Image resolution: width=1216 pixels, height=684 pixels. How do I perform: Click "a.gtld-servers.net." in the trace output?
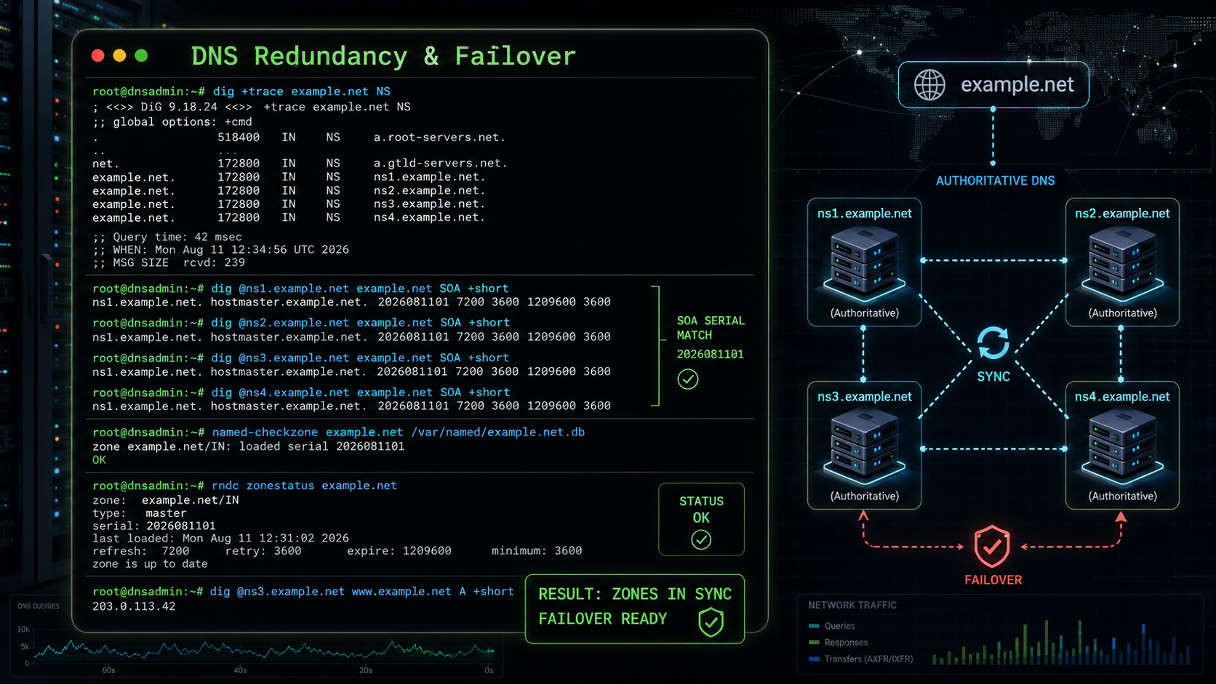tap(441, 164)
